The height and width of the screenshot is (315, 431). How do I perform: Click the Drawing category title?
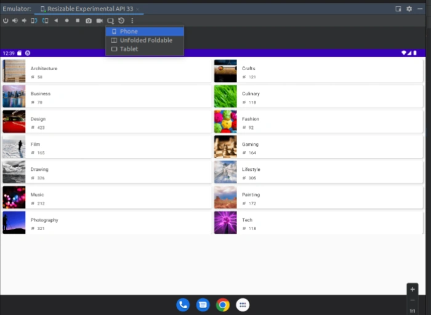click(39, 169)
